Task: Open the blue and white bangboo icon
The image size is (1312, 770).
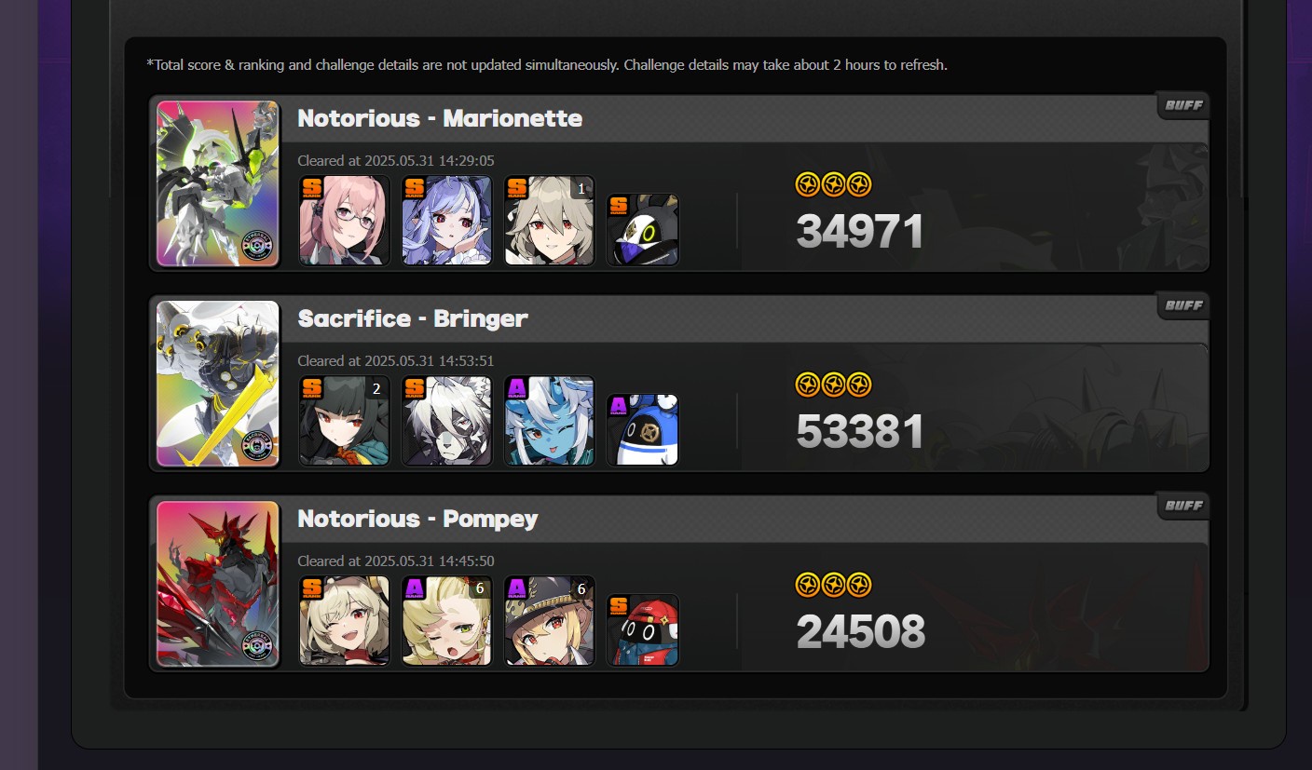Action: tap(642, 430)
